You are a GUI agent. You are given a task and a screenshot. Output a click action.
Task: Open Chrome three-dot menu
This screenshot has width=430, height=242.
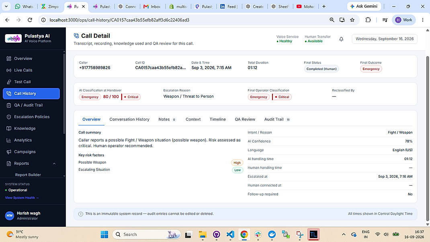pos(423,20)
